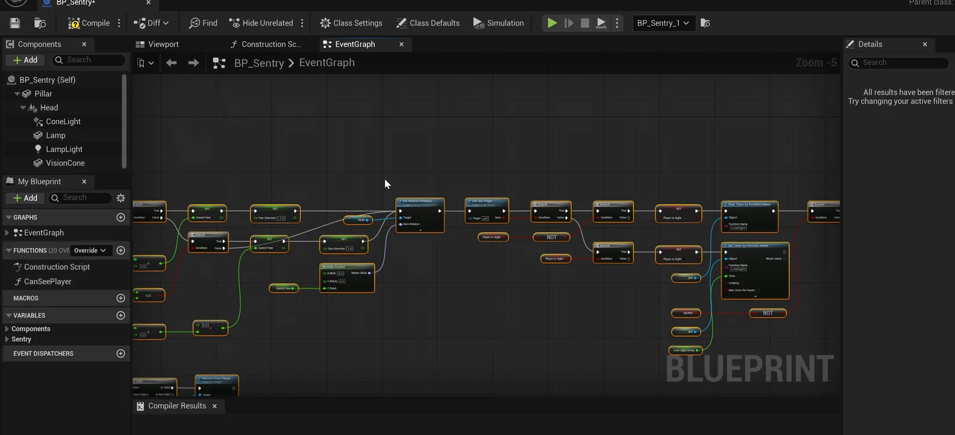
Task: Select the Make Rotator node
Action: (347, 278)
